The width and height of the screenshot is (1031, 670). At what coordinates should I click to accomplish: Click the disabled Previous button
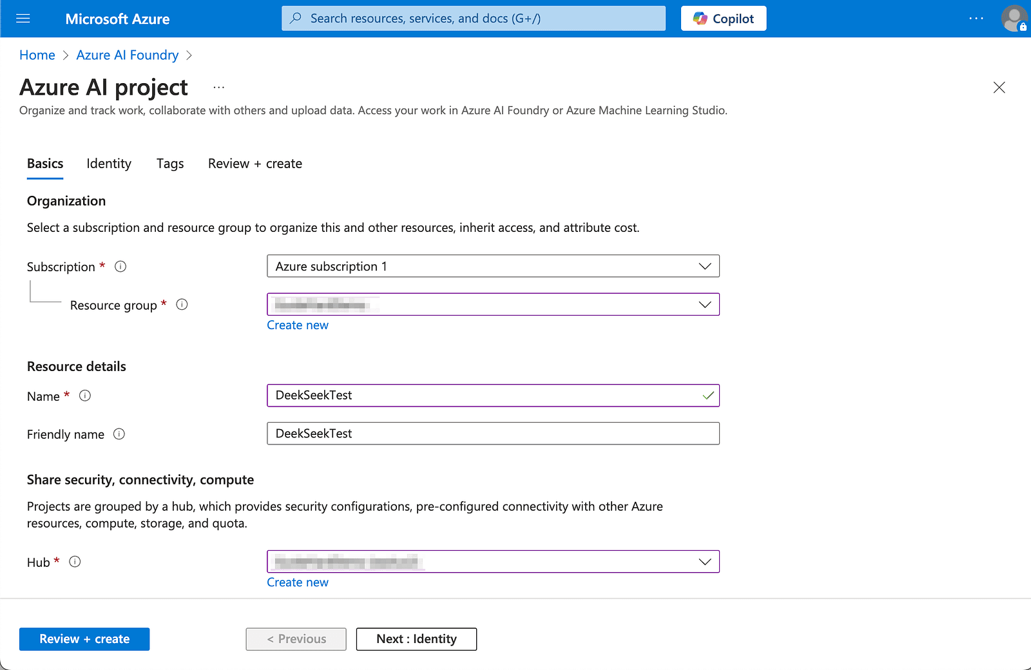click(296, 639)
